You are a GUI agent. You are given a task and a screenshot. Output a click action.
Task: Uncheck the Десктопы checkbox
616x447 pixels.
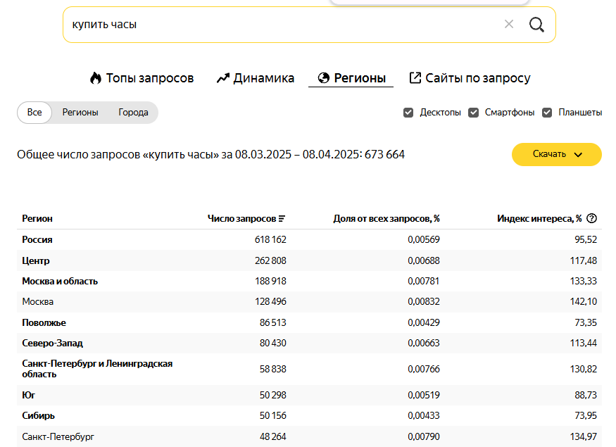[408, 113]
